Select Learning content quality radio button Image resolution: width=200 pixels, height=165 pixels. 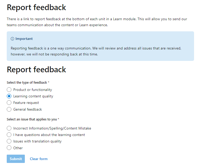coord(9,96)
